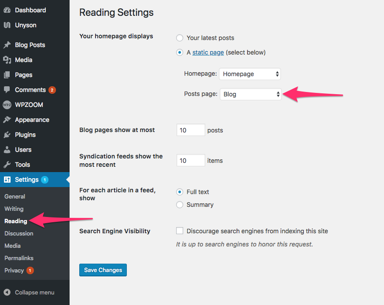Click the Tools wrench icon
Image resolution: width=384 pixels, height=305 pixels.
[x=7, y=165]
